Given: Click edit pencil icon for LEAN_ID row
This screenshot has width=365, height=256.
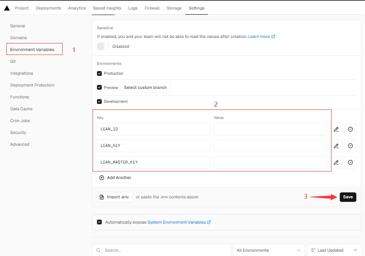Looking at the screenshot, I should tap(336, 129).
